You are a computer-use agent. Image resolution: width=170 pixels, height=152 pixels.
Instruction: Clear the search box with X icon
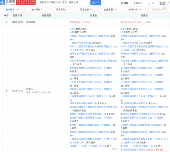coord(89,3)
